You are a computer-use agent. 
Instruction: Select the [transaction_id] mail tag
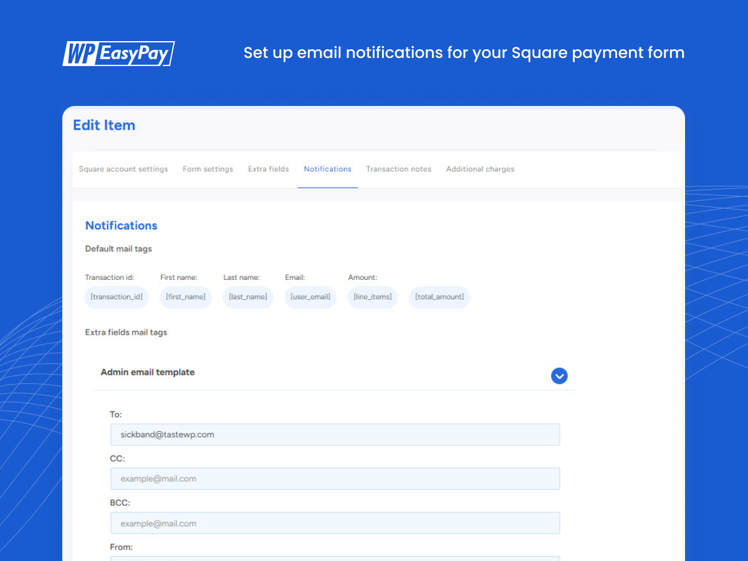pos(116,297)
